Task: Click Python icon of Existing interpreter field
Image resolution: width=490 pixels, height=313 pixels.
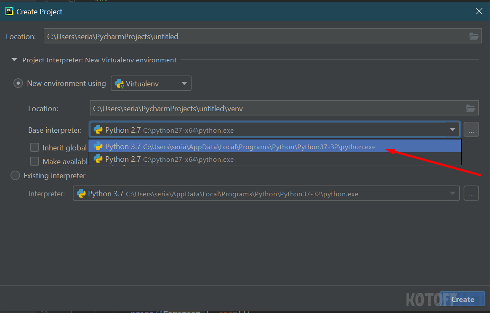Action: (81, 194)
